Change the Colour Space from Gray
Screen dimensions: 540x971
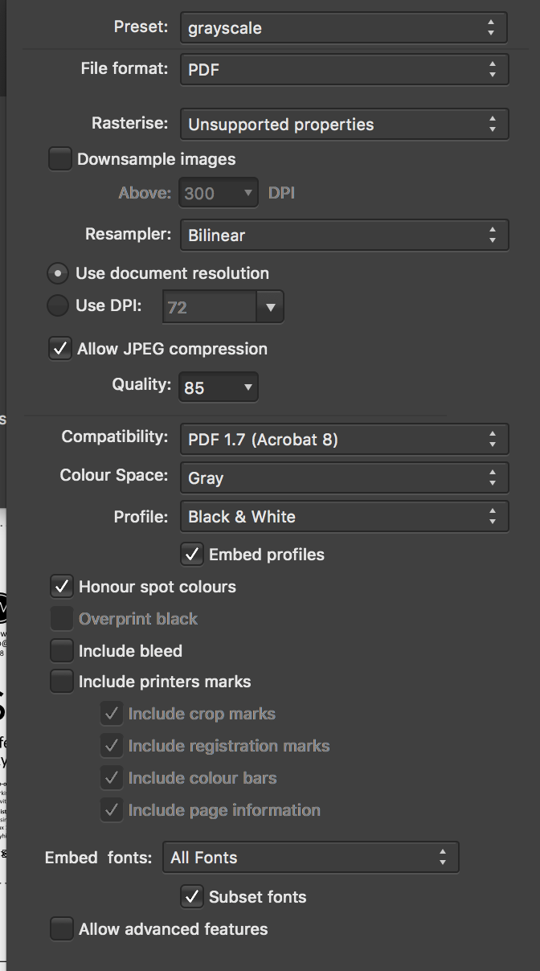(x=344, y=477)
